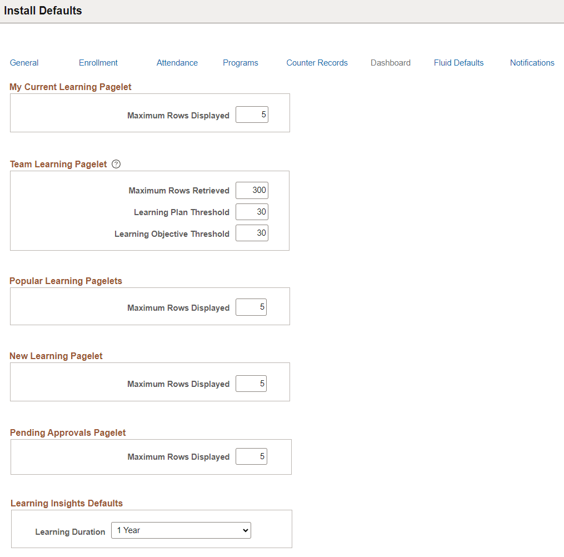Switch to the Attendance tab
Image resolution: width=564 pixels, height=557 pixels.
(x=177, y=63)
